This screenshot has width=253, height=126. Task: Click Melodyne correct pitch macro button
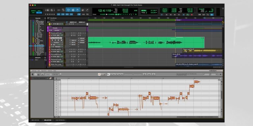145,74
